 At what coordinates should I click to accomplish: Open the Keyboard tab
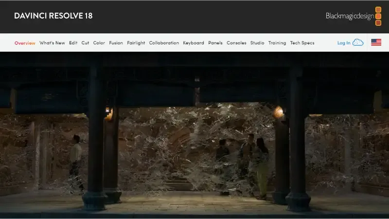(194, 43)
